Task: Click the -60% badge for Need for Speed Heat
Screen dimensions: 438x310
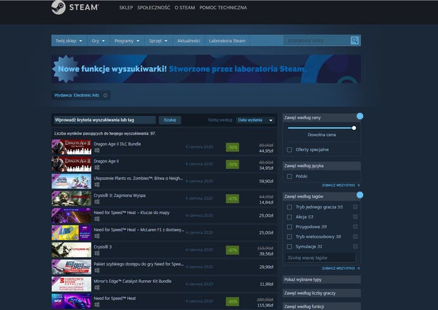Action: click(x=232, y=302)
